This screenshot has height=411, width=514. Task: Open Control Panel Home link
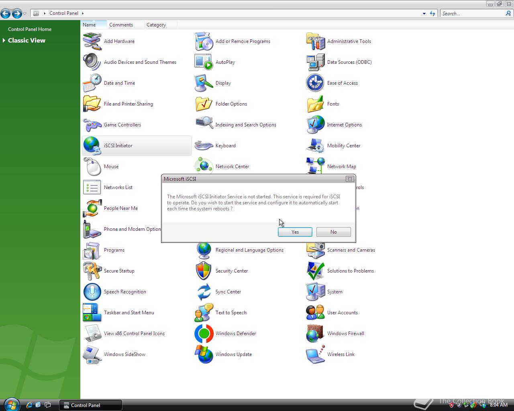tap(30, 29)
